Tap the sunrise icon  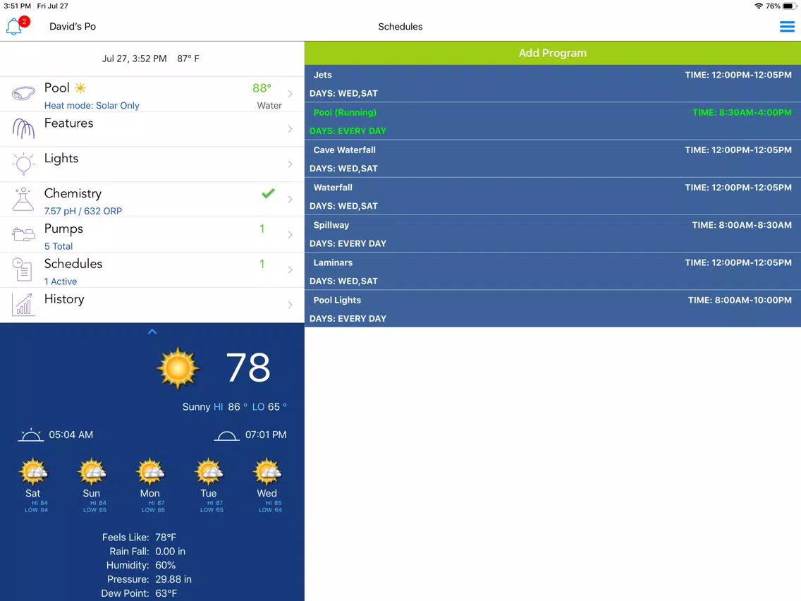pos(30,435)
